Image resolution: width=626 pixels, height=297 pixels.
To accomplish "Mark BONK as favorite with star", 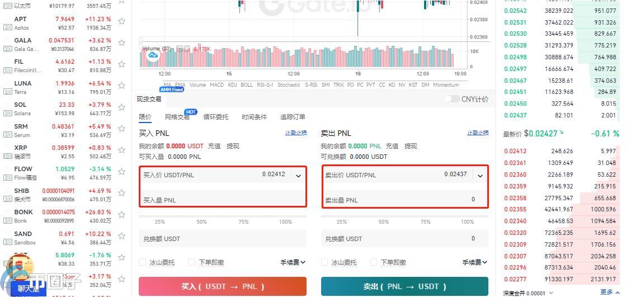I will tap(121, 216).
